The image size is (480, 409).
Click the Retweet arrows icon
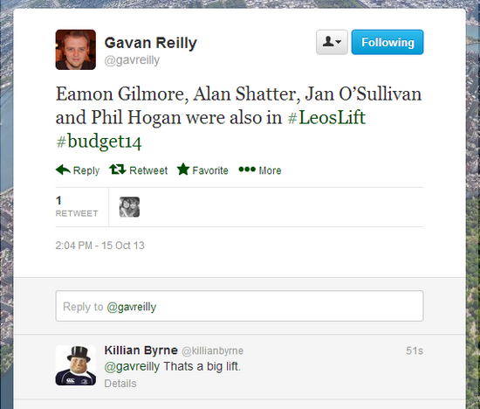tap(118, 170)
